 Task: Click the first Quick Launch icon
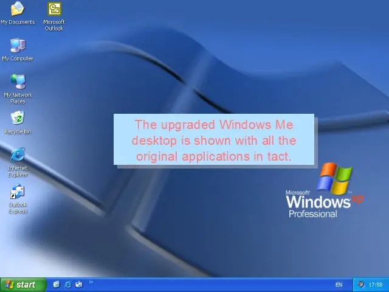[x=57, y=284]
